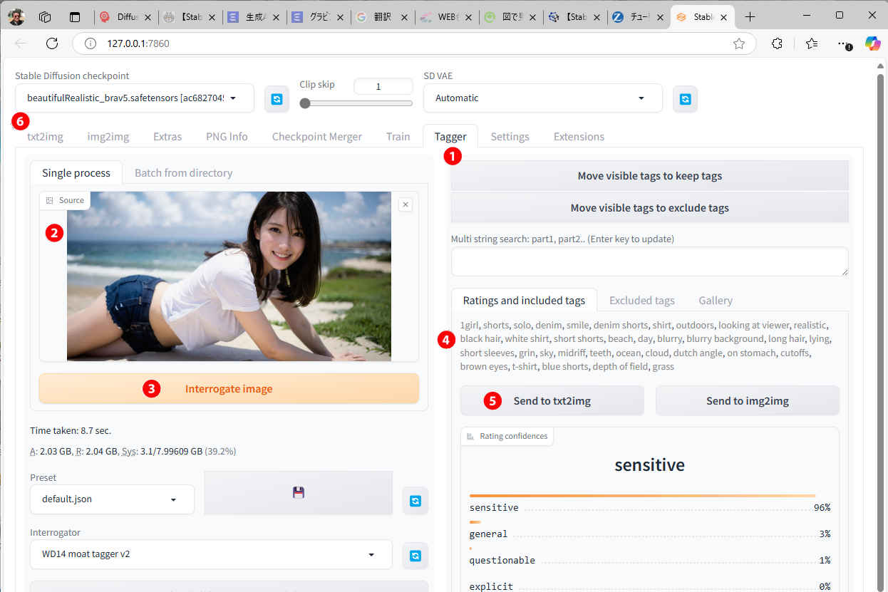The height and width of the screenshot is (592, 888).
Task: Open the Batch from directory tab
Action: [183, 173]
